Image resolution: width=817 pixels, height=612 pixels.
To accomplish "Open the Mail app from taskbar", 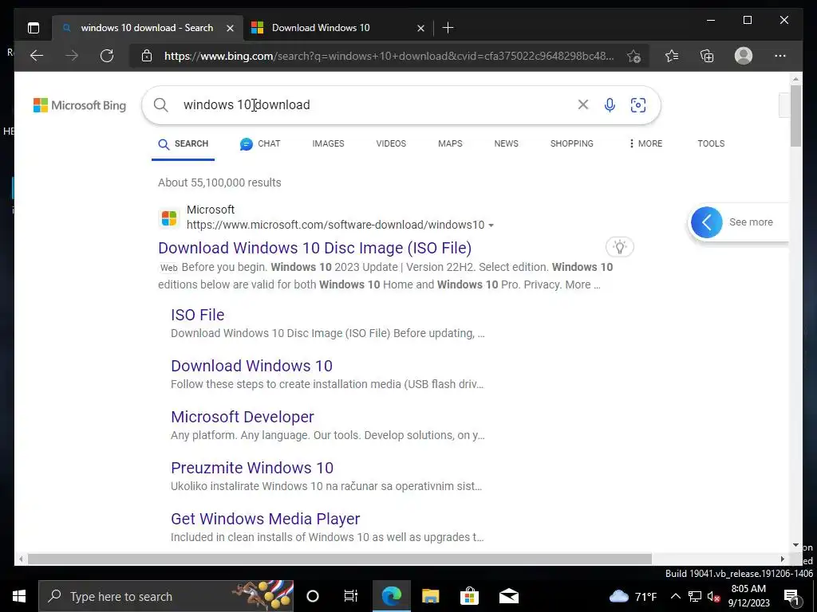I will pyautogui.click(x=508, y=596).
